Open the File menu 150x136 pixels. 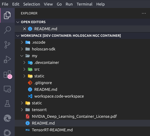(x=5, y=4)
